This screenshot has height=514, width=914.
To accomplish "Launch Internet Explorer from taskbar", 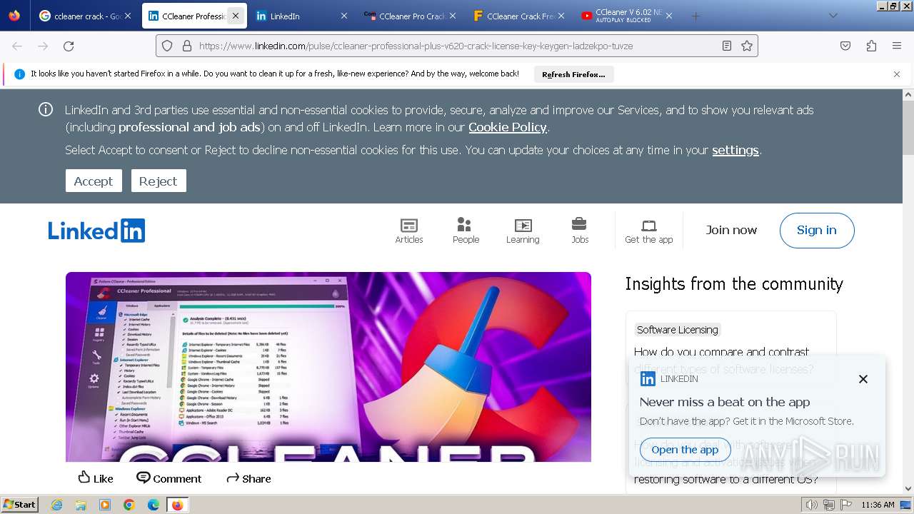I will (x=56, y=505).
